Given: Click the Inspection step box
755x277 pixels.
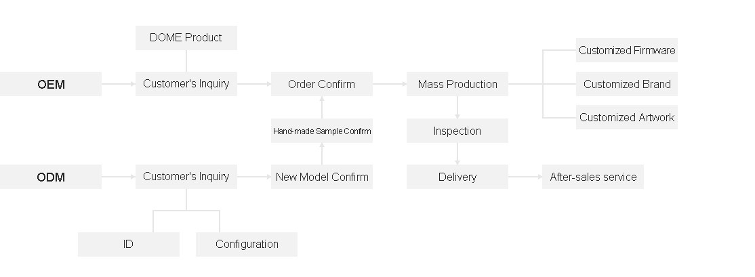Looking at the screenshot, I should click(x=457, y=131).
